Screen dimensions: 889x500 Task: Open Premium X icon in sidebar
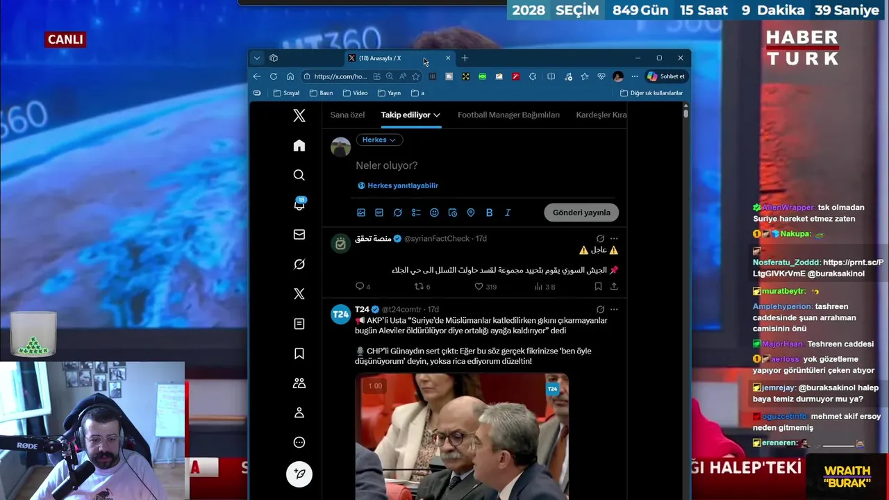coord(299,294)
